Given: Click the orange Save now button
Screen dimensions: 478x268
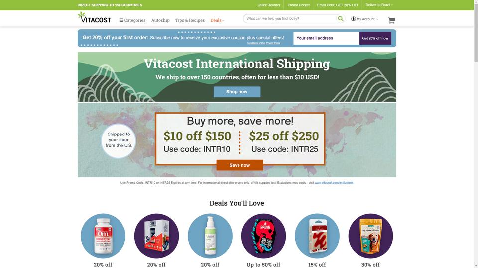Looking at the screenshot, I should (239, 165).
